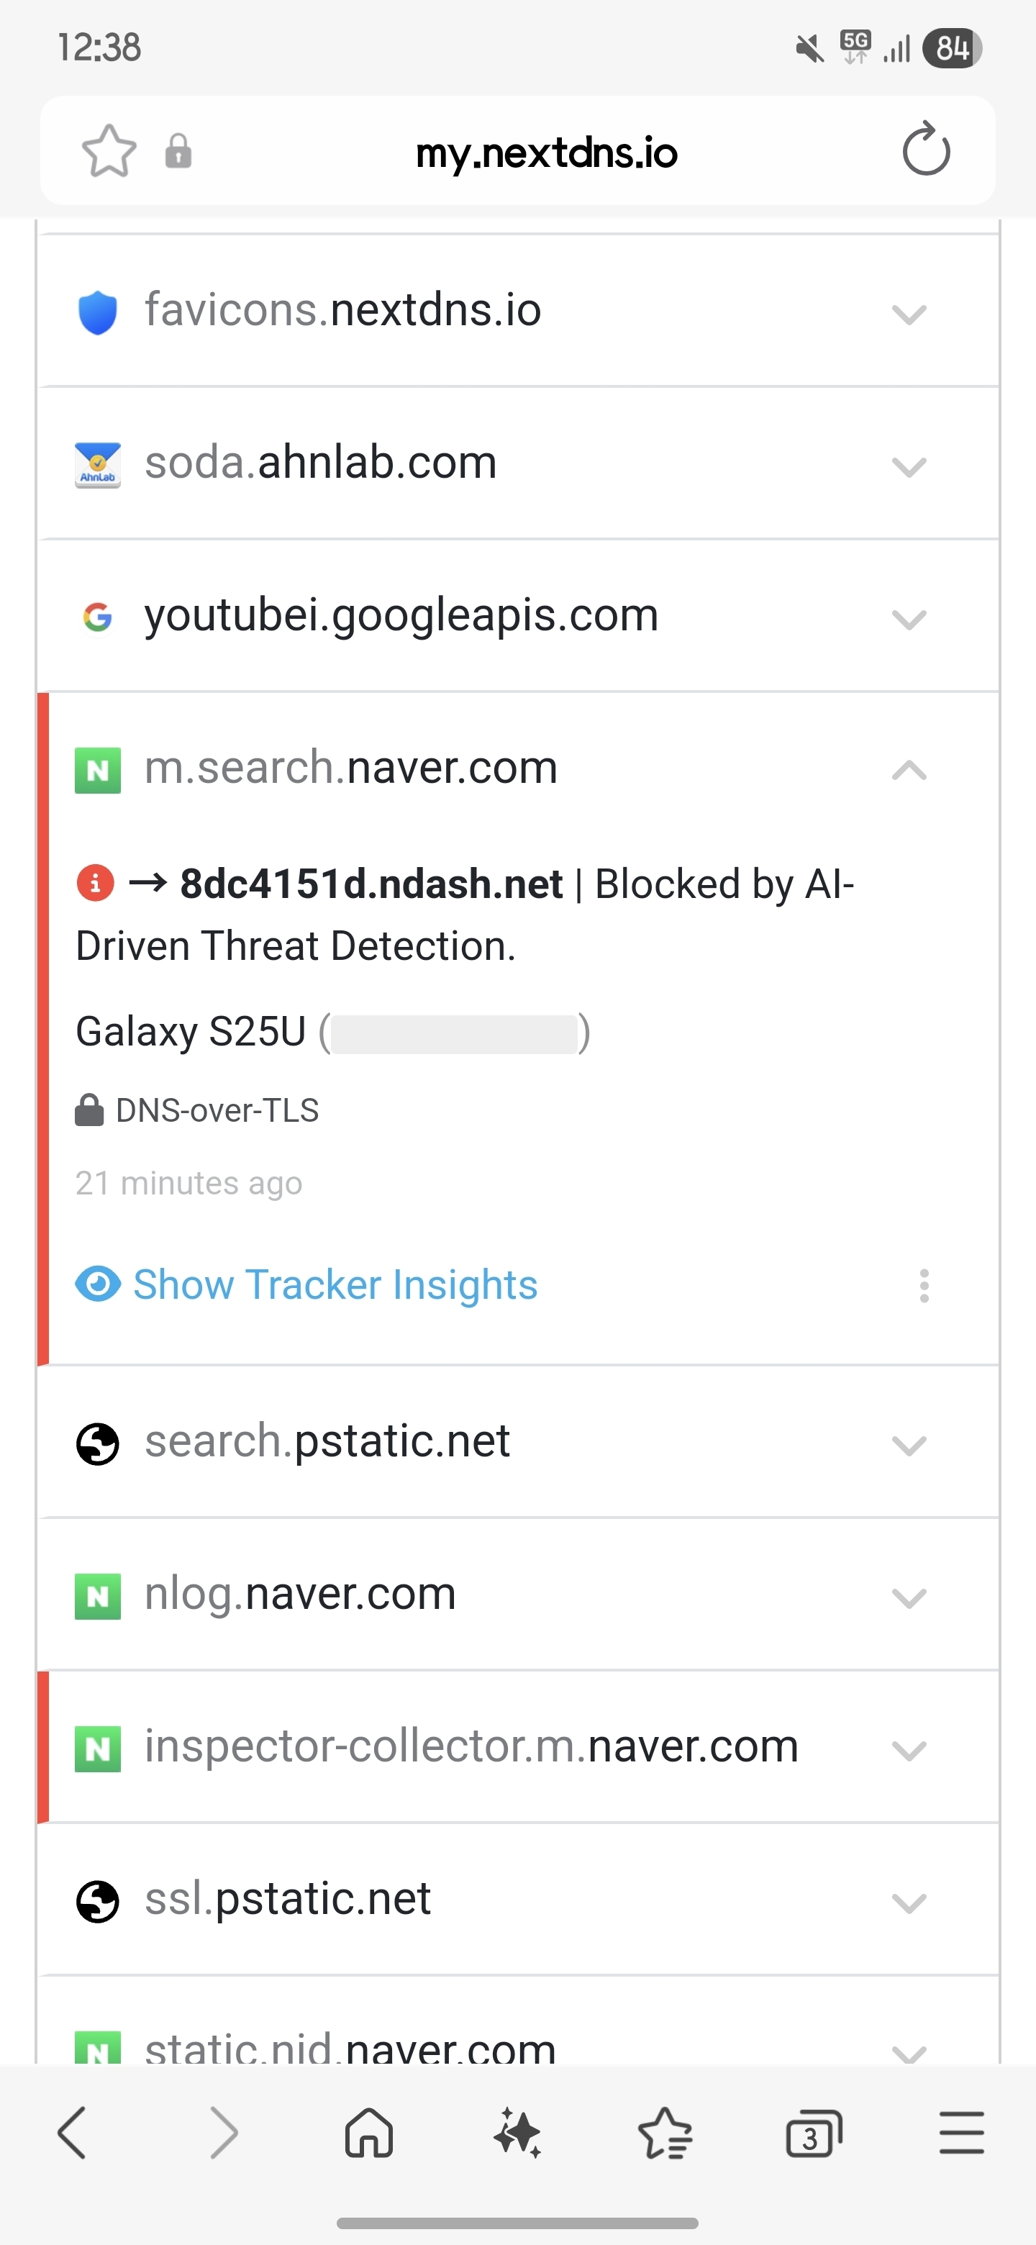Bookmark page with the star icon
This screenshot has width=1036, height=2245.
tap(109, 152)
